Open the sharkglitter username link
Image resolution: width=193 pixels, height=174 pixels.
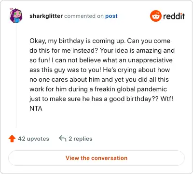[x=46, y=16]
